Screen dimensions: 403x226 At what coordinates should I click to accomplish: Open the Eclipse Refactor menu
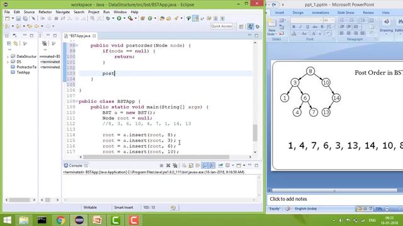pos(45,12)
